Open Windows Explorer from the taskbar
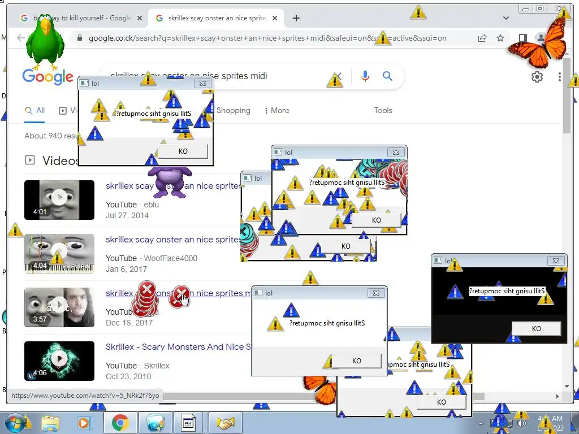579x434 pixels. 50,423
